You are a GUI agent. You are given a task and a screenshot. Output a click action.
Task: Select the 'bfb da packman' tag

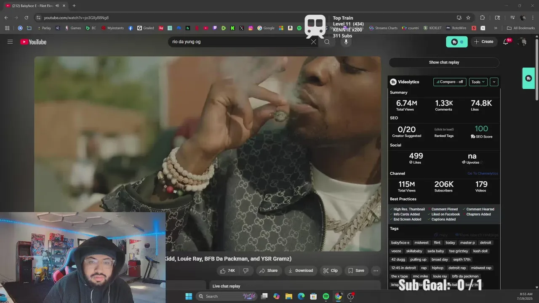click(x=465, y=276)
